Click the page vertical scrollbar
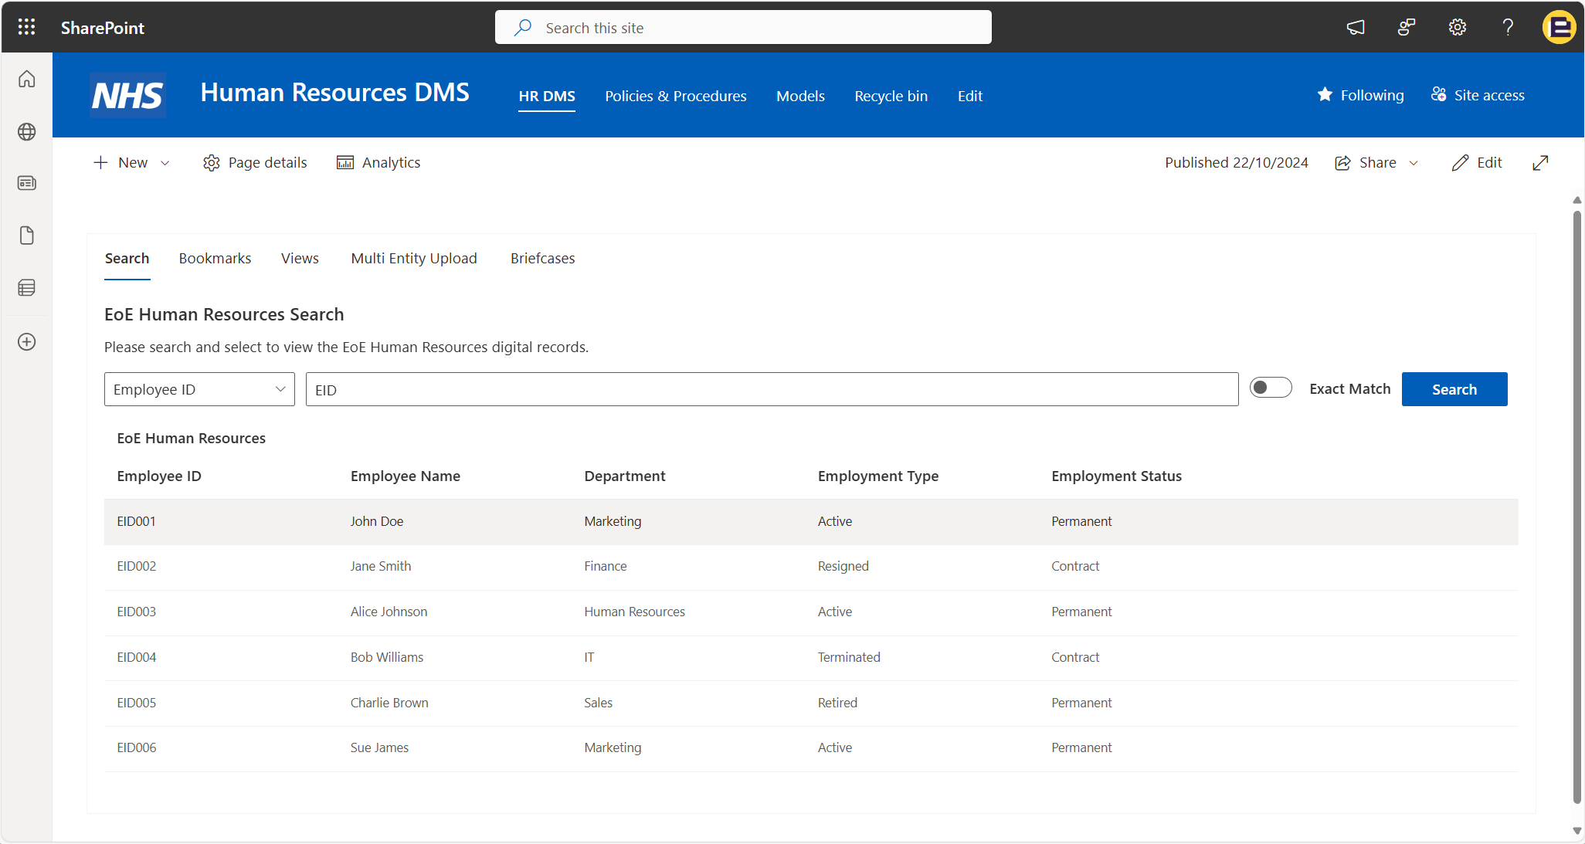The image size is (1585, 844). coord(1577,502)
